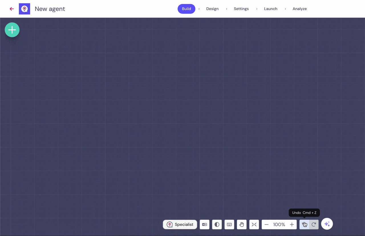Click the 100% zoom level value
The height and width of the screenshot is (236, 365).
point(279,225)
